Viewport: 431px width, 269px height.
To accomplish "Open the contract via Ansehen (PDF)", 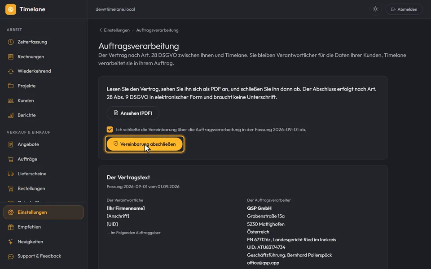I will tap(133, 113).
